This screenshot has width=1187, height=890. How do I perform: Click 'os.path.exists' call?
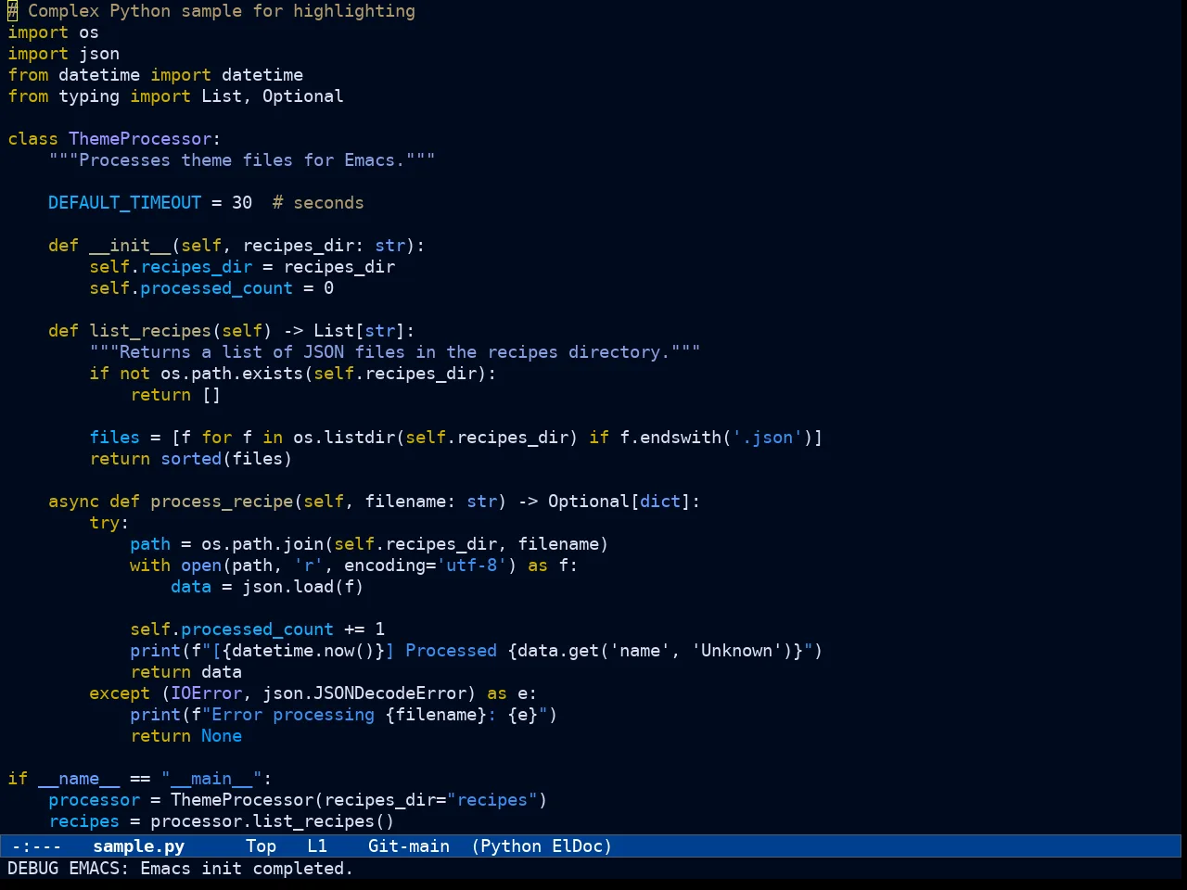coord(232,374)
